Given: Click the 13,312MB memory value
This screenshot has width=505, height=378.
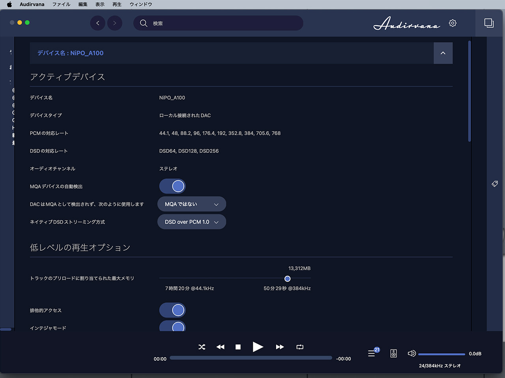Looking at the screenshot, I should point(299,269).
